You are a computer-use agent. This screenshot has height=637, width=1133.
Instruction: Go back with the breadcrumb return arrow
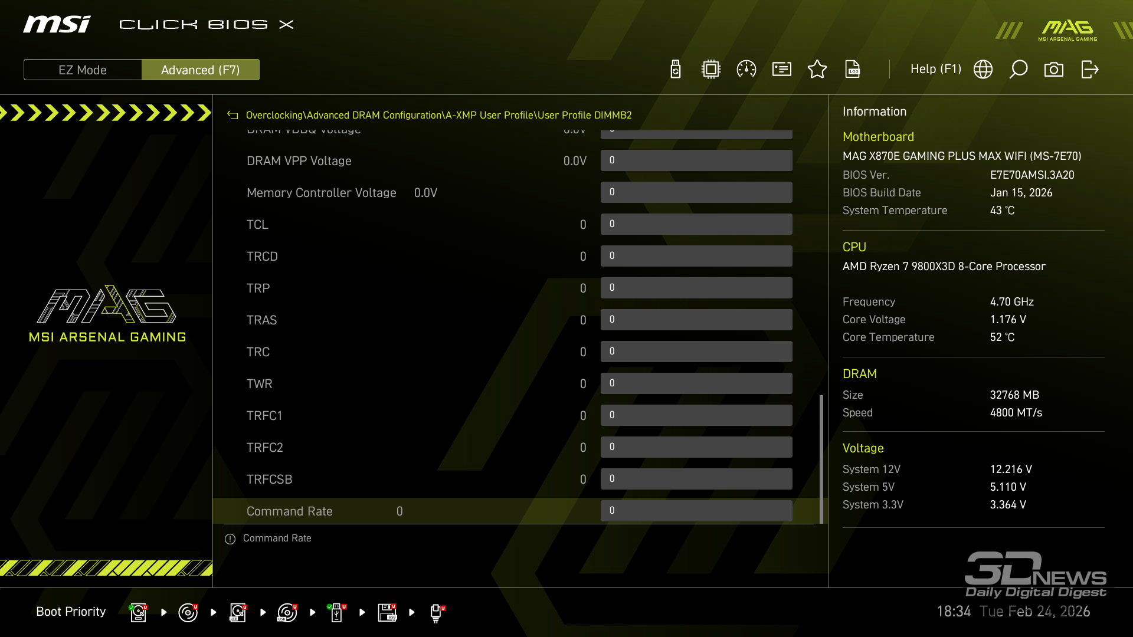pyautogui.click(x=233, y=115)
